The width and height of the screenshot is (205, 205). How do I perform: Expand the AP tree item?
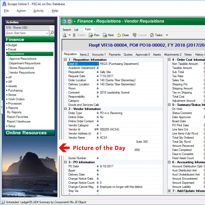tap(7, 77)
